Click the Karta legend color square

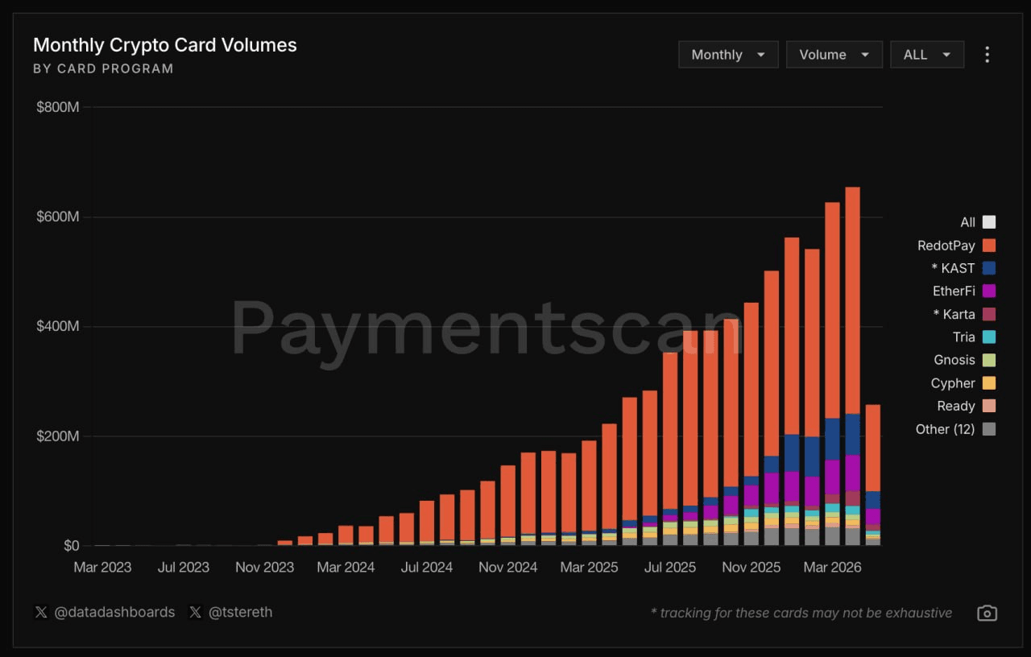point(989,315)
